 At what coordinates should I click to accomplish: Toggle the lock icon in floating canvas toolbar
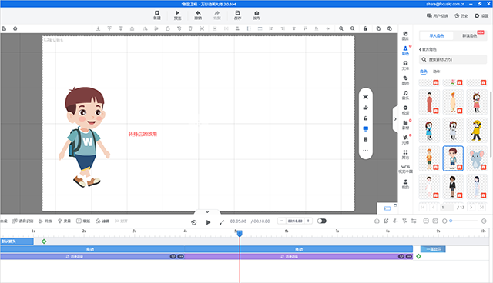(x=365, y=118)
